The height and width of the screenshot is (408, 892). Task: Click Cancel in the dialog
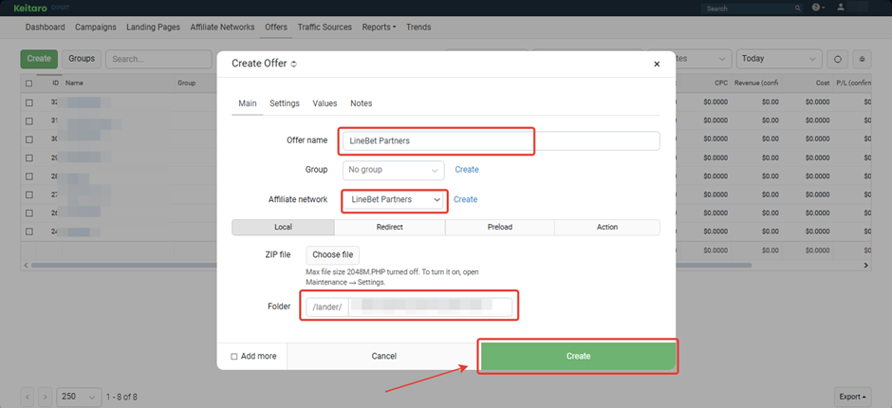(384, 356)
